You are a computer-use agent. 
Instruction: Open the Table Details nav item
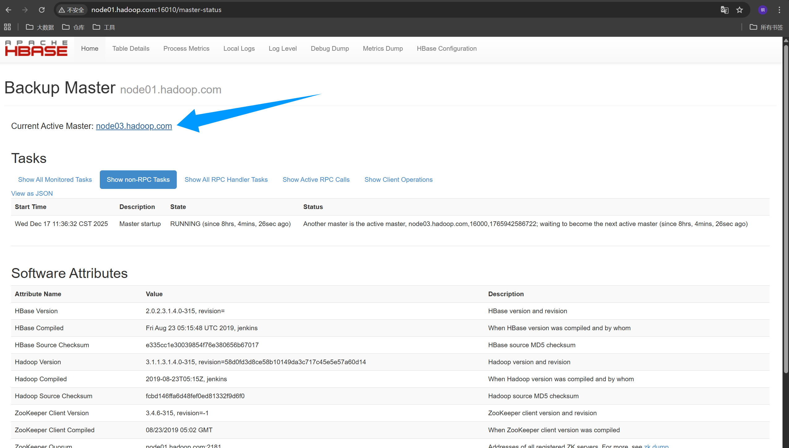[131, 49]
